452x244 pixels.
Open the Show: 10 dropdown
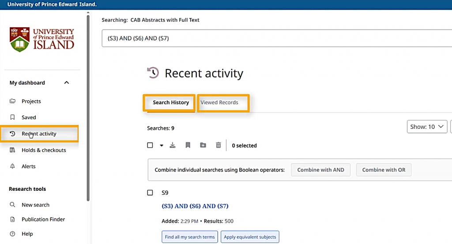(x=427, y=127)
